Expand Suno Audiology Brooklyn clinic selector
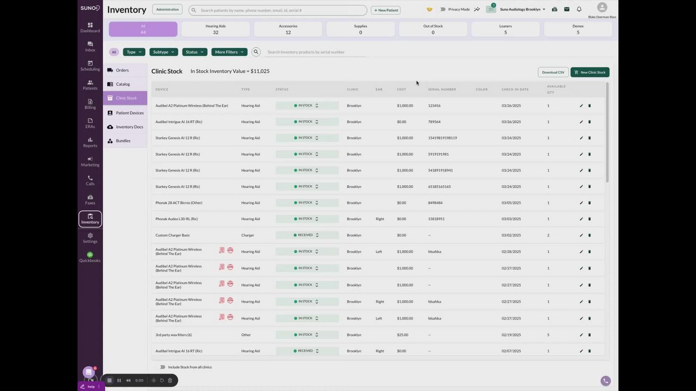The height and width of the screenshot is (391, 696). click(522, 9)
